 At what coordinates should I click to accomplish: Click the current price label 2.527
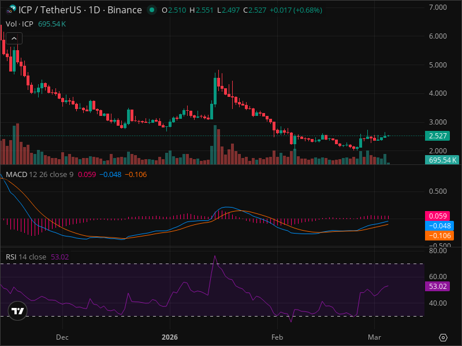pyautogui.click(x=437, y=136)
